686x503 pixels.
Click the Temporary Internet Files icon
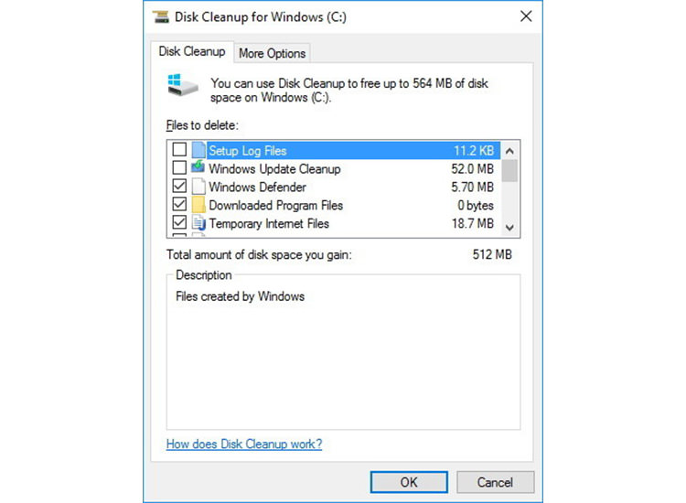(x=198, y=224)
